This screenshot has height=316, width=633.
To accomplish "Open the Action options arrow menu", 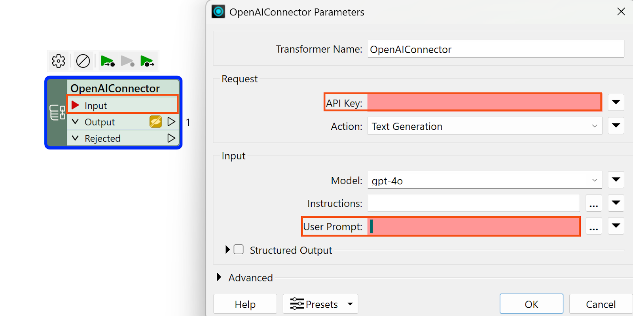I will (616, 125).
